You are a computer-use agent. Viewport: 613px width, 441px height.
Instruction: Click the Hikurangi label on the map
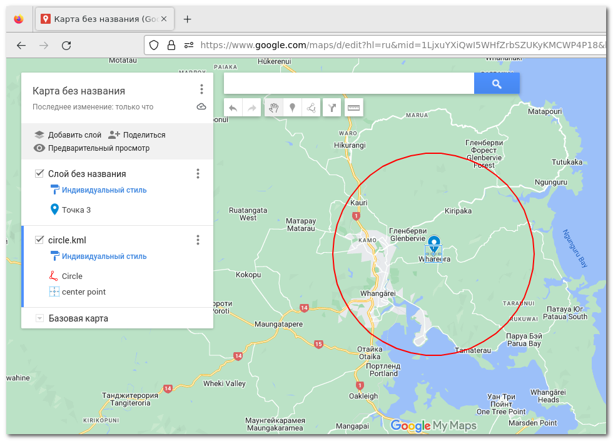point(350,145)
